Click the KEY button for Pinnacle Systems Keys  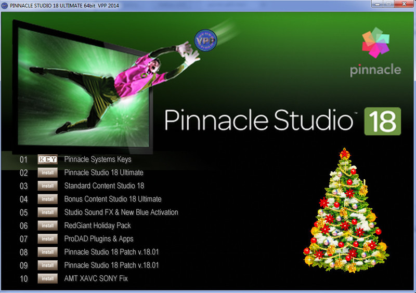(47, 159)
